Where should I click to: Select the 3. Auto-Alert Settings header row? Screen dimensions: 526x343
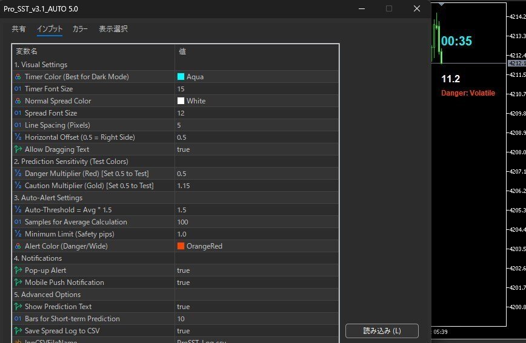[175, 198]
